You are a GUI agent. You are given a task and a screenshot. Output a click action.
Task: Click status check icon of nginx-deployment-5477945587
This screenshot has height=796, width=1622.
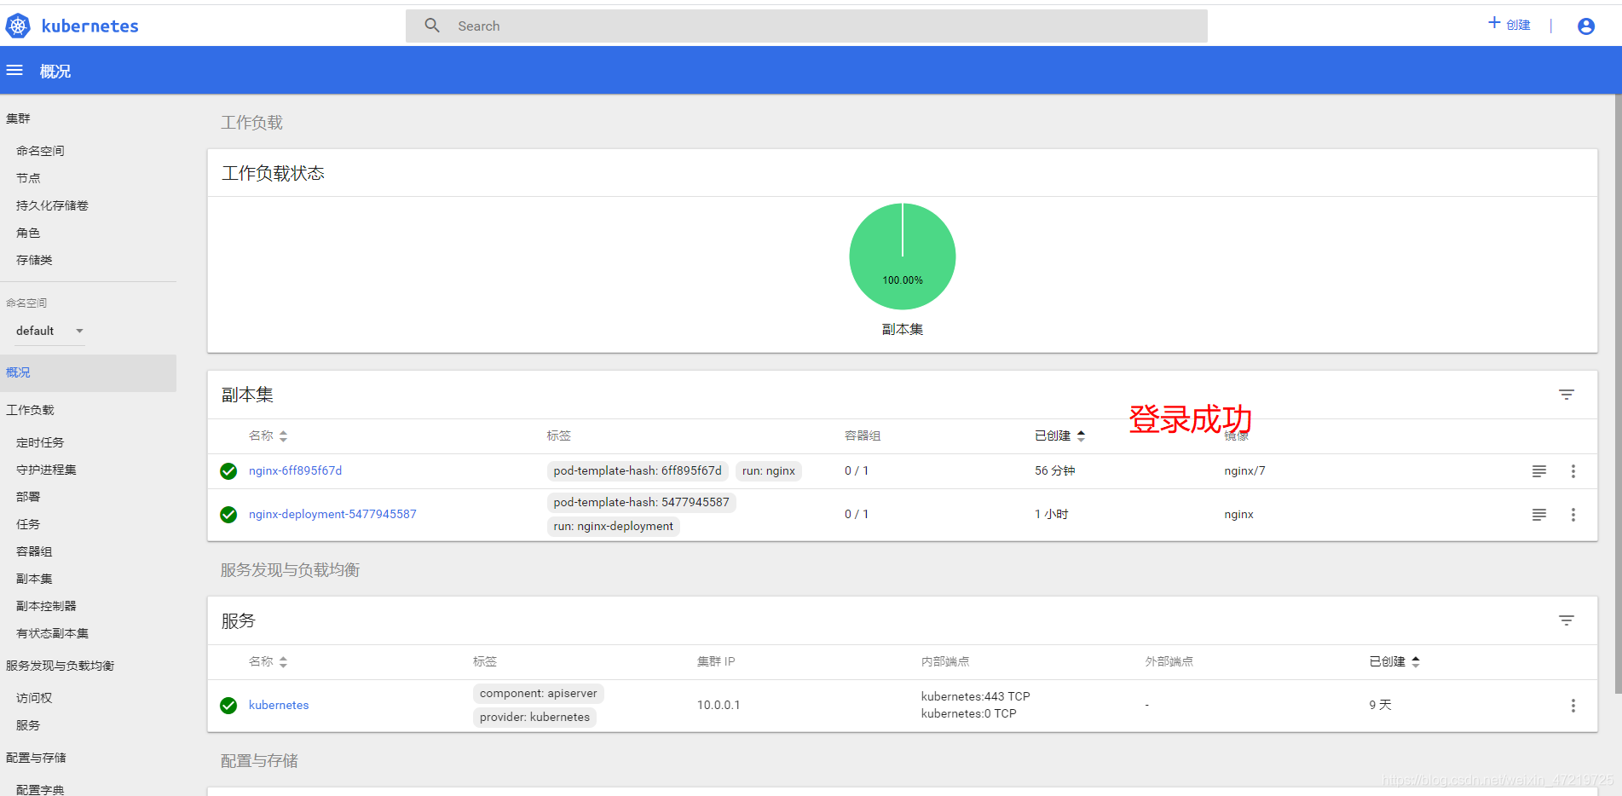(228, 515)
